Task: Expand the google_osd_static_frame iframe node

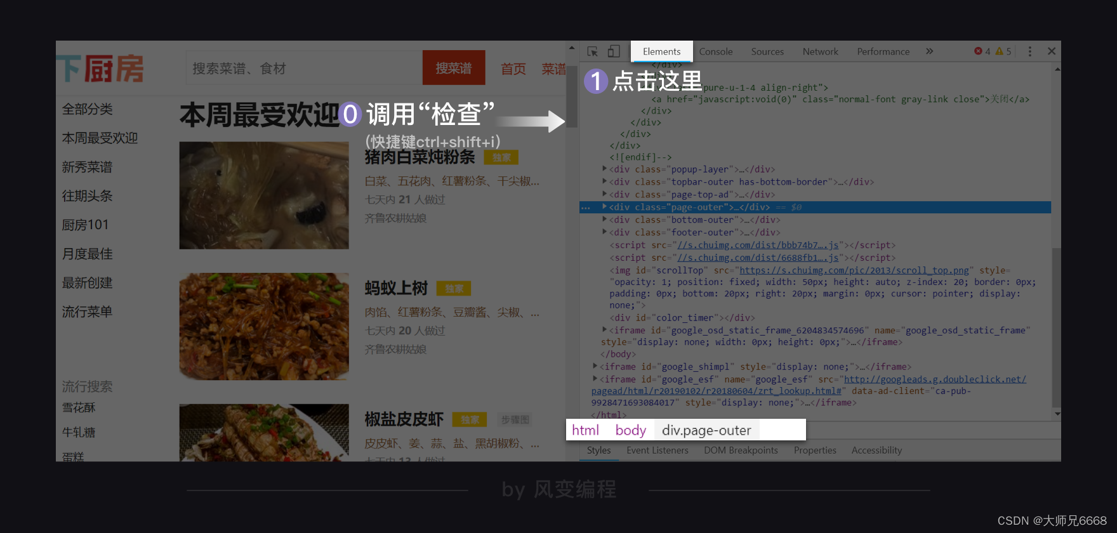Action: click(x=604, y=330)
